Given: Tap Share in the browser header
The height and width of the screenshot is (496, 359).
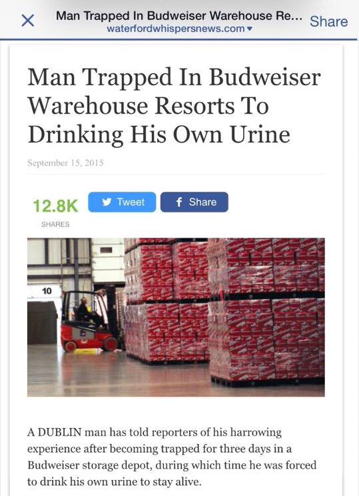Looking at the screenshot, I should pyautogui.click(x=328, y=21).
